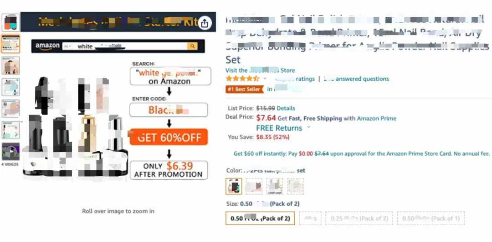Select the 0.25 (Pack of 2) size option

tap(359, 218)
